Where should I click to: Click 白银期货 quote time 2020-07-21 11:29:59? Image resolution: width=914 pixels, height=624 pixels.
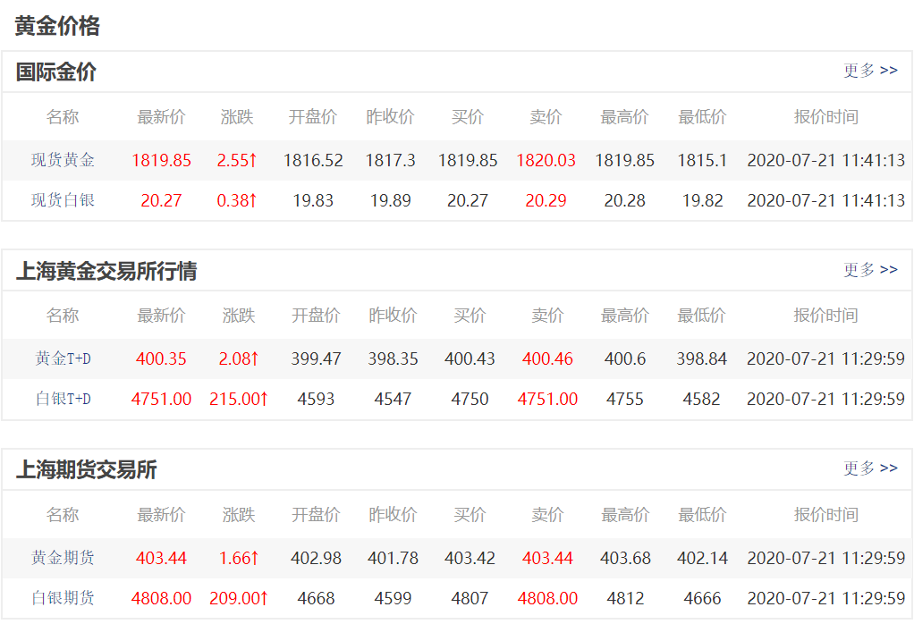tap(826, 598)
